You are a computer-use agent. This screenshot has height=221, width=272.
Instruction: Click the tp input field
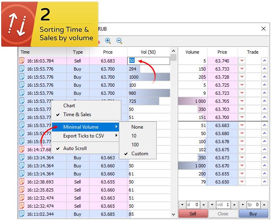253,205
